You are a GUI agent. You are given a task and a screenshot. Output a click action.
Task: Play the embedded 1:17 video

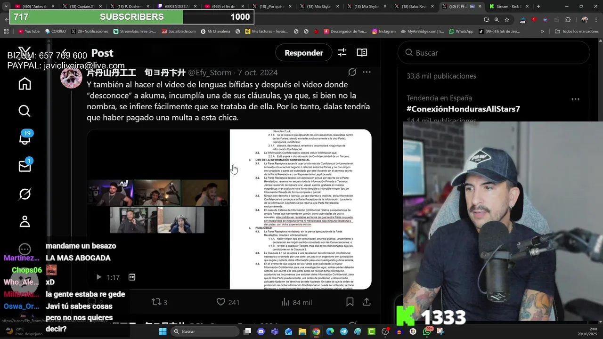[x=98, y=277]
